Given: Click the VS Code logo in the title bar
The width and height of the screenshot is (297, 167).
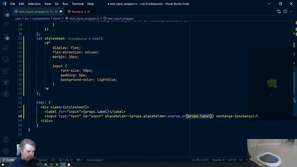Looking at the screenshot, I should pos(4,4).
